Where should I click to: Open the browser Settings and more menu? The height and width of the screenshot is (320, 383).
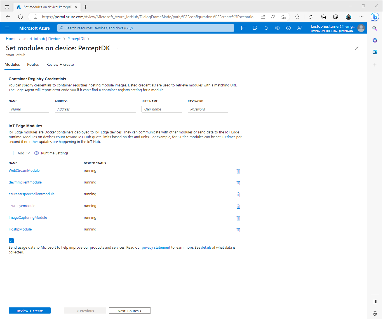361,17
